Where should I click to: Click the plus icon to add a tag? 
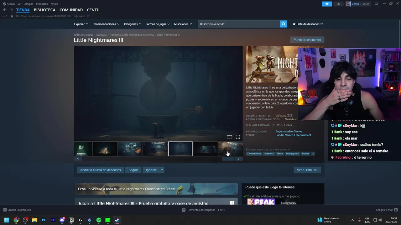(x=313, y=153)
